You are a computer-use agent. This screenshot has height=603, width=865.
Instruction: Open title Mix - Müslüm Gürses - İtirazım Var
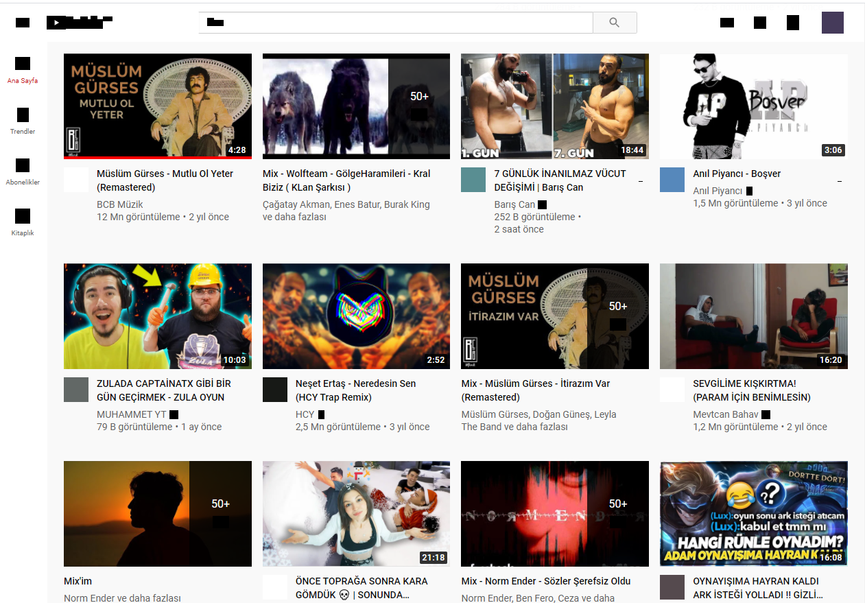pyautogui.click(x=536, y=390)
